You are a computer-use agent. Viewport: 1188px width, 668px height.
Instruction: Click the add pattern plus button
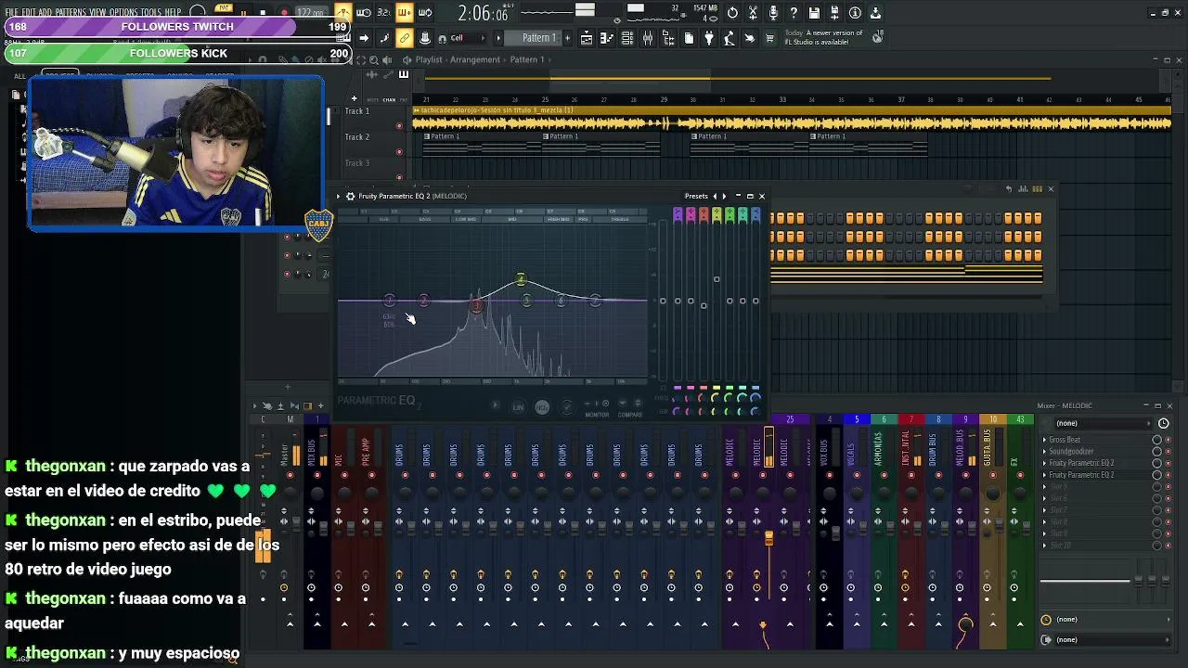point(565,38)
